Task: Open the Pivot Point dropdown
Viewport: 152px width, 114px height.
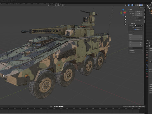Action: pyautogui.click(x=56, y=5)
